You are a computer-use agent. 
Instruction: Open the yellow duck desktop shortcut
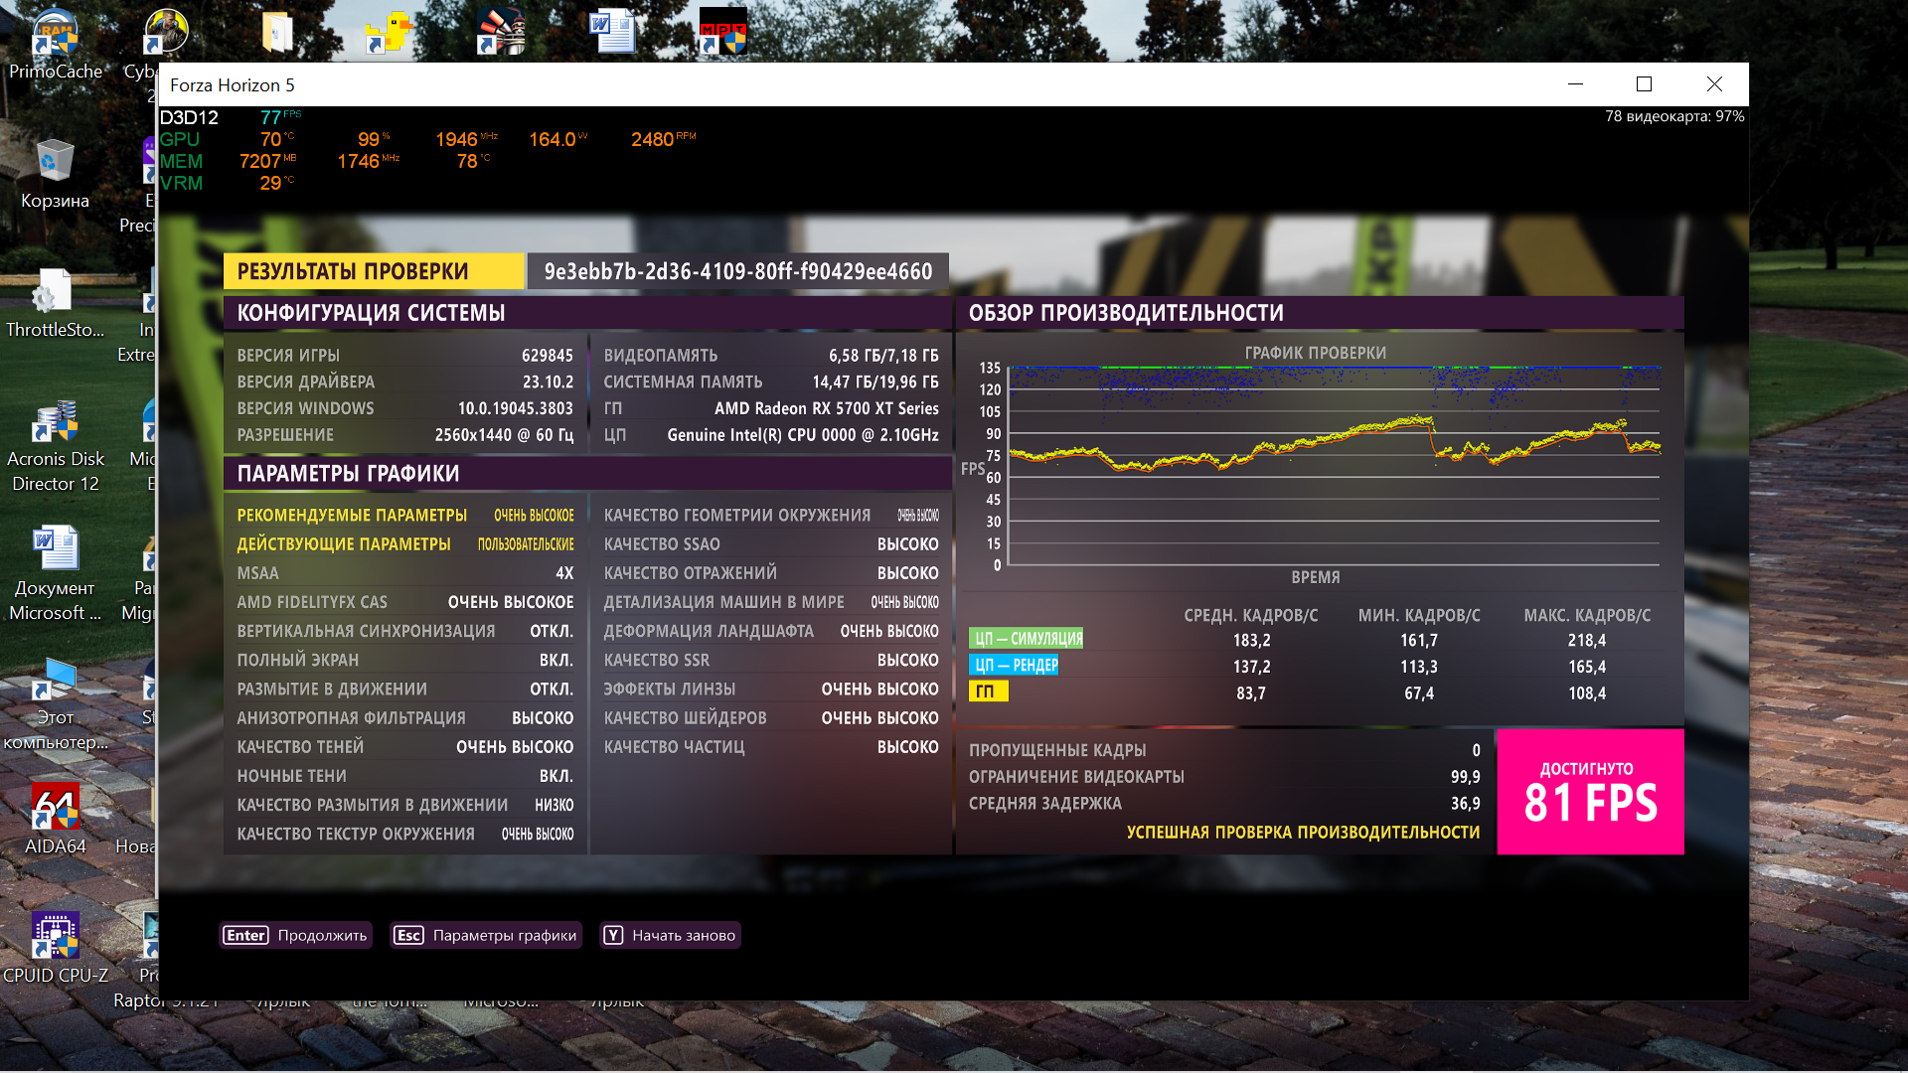388,32
